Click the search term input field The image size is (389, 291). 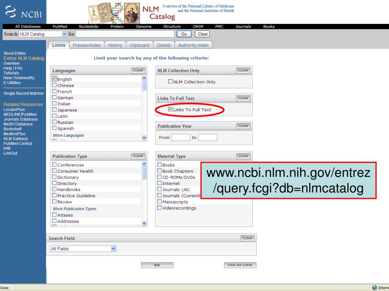coord(125,34)
